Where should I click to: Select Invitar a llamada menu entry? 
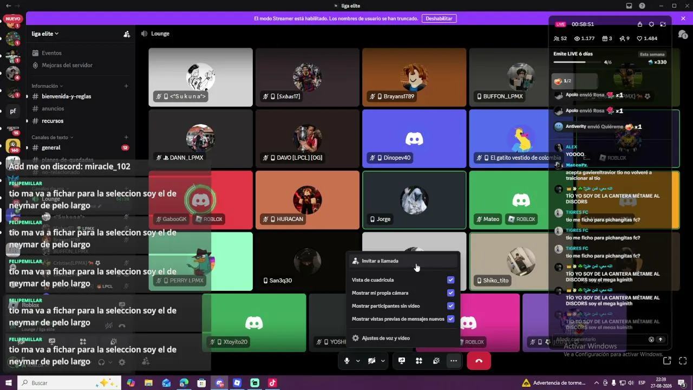click(x=403, y=261)
